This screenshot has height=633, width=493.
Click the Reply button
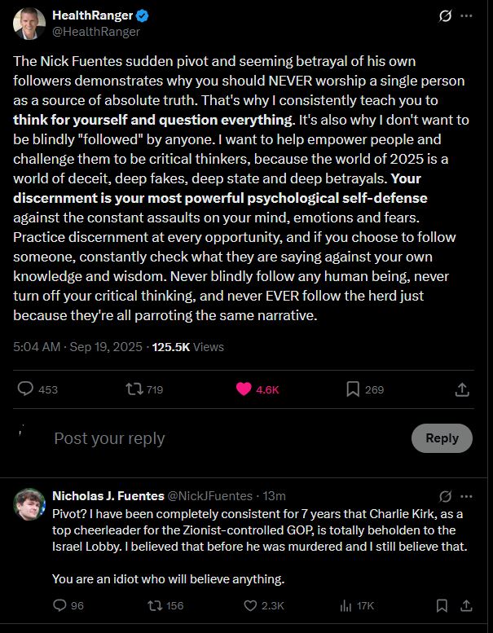coord(442,438)
